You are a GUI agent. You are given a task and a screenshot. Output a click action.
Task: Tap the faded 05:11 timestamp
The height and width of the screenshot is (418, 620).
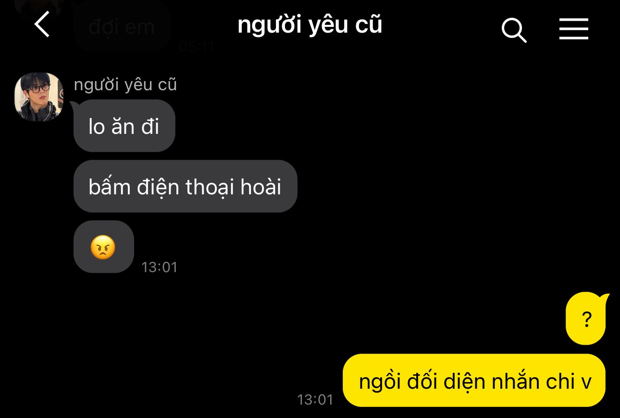point(197,47)
